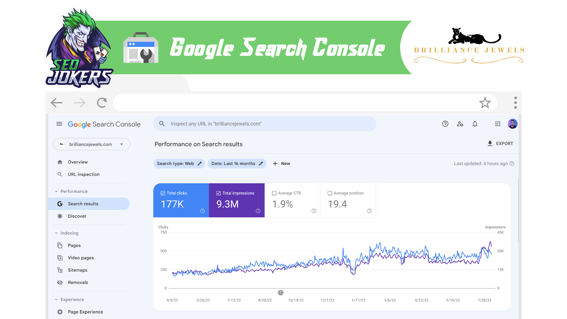
Task: Collapse the Indexing sidebar section
Action: (x=56, y=233)
